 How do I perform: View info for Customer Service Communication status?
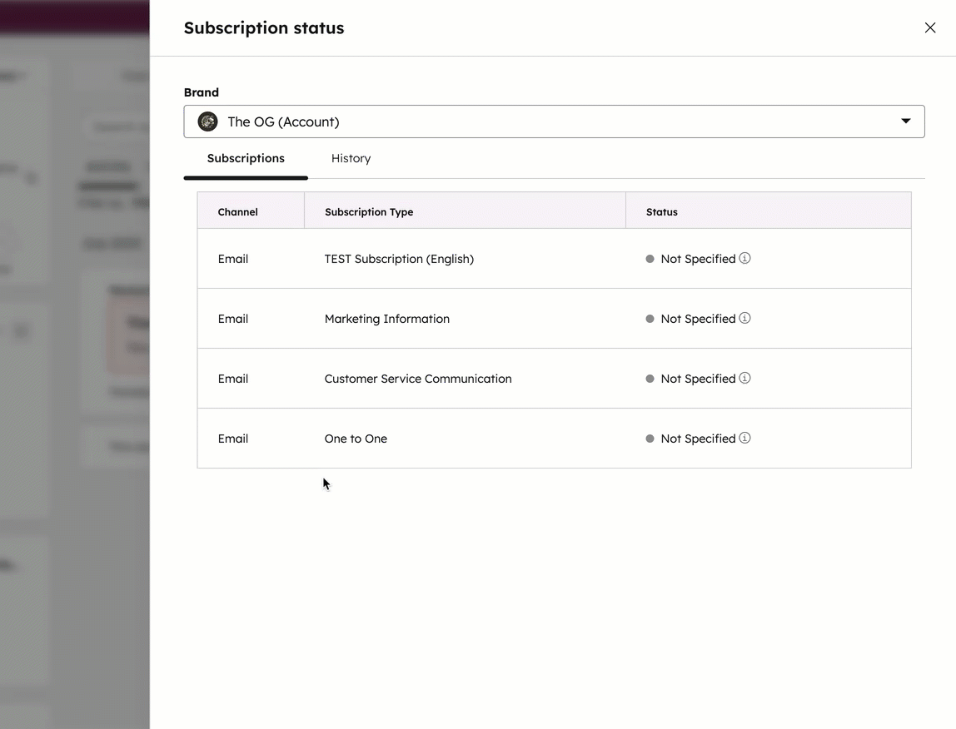[x=745, y=378]
